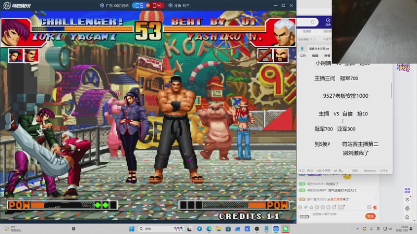Click the 英 input method indicator
Screen dimensions: 417x234
click(378, 229)
